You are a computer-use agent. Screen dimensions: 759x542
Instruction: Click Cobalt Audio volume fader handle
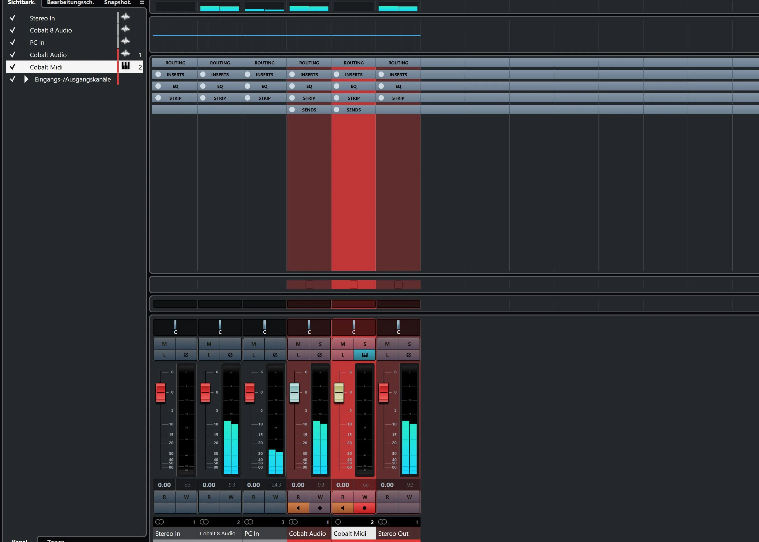pos(294,392)
